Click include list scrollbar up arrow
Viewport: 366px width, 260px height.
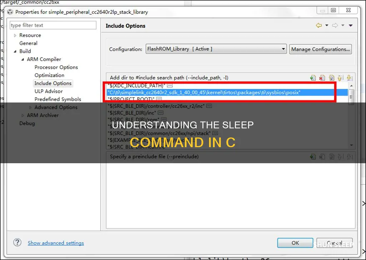(351, 86)
